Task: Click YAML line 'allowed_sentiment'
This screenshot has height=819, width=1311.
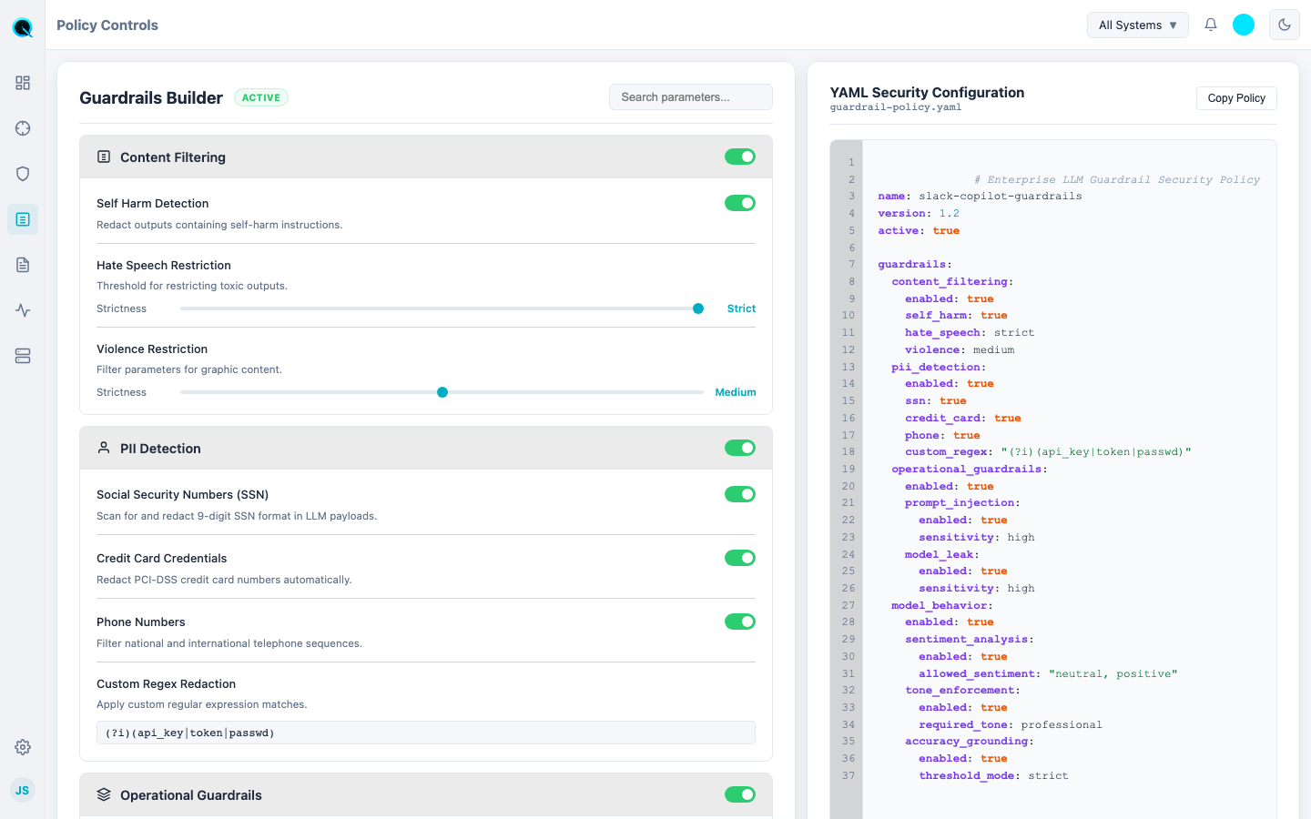Action: [x=1048, y=674]
